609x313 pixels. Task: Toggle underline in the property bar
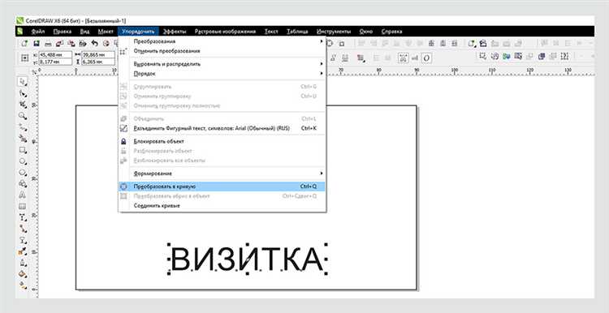tap(345, 58)
